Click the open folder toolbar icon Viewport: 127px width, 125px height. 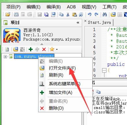pyautogui.click(x=8, y=15)
